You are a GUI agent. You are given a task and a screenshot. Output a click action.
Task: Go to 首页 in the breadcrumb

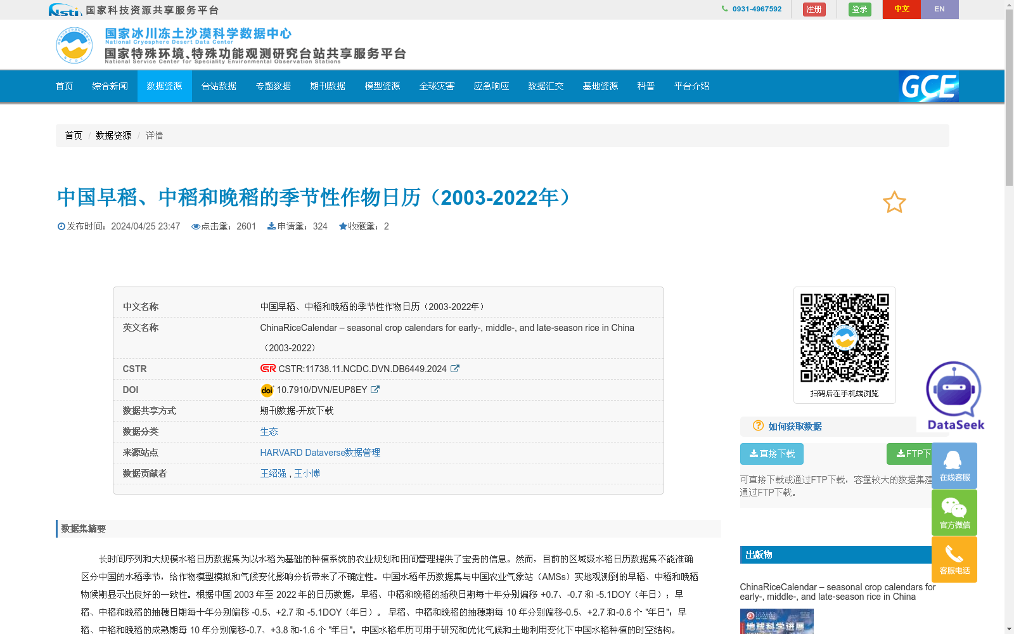point(74,136)
